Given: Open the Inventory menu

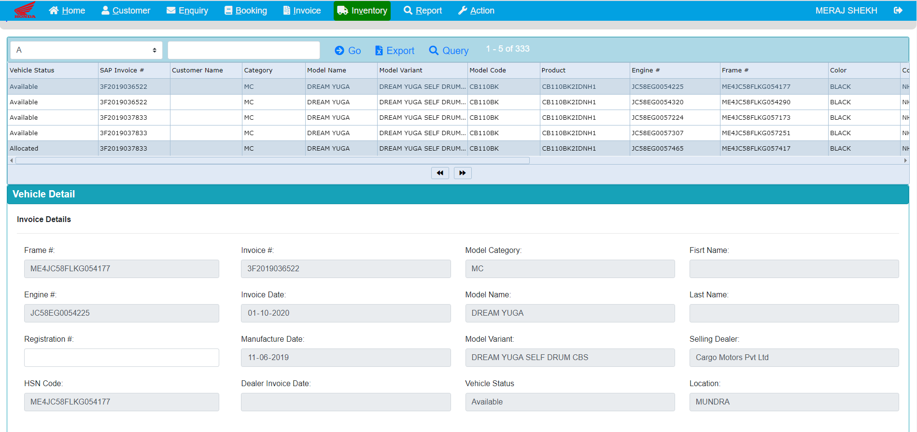Looking at the screenshot, I should 362,11.
